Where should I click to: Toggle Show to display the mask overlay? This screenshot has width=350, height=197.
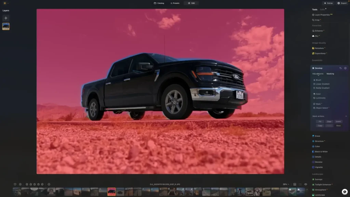coord(338,126)
